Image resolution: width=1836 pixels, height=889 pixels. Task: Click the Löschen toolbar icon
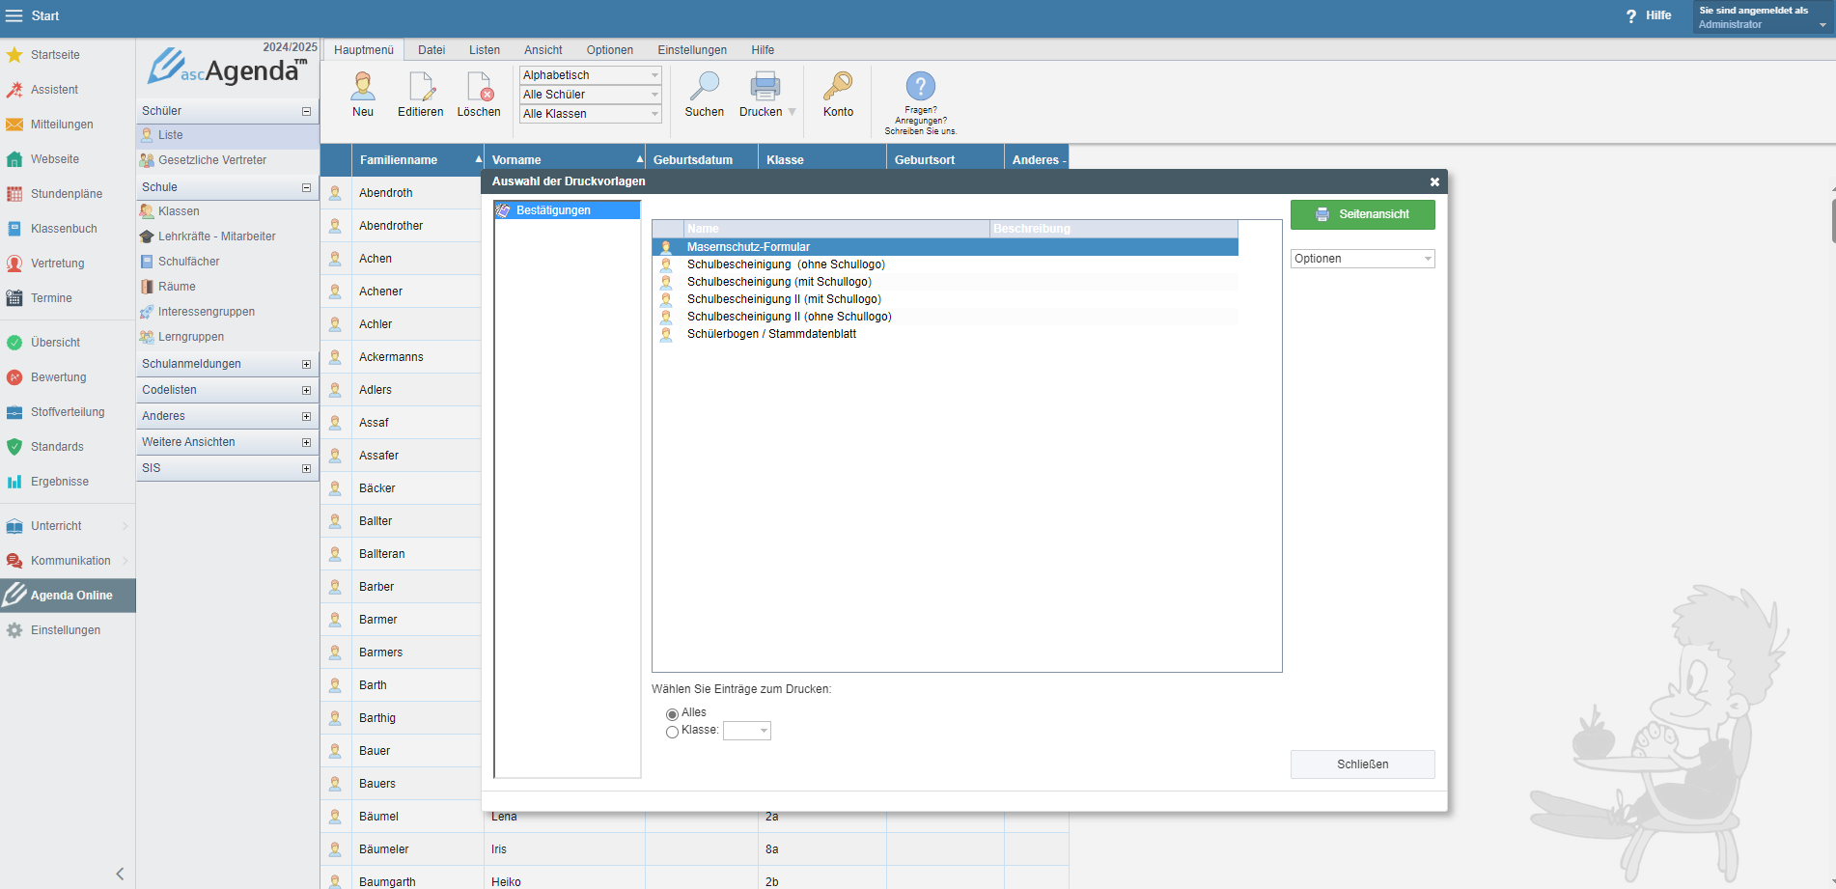click(479, 87)
